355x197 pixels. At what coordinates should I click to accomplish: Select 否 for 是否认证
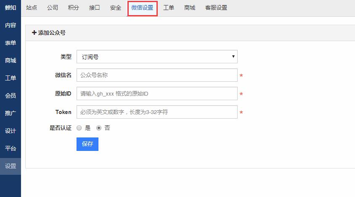click(x=99, y=128)
